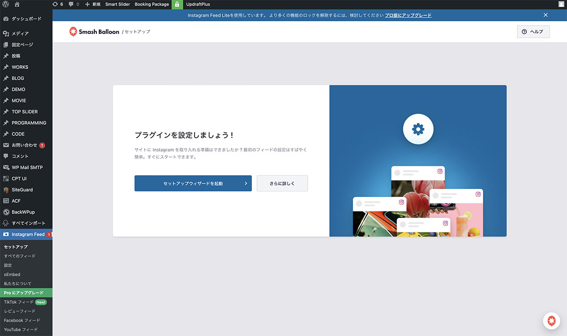Viewport: 567px width, 336px height.
Task: Select すべてのフィード submenu item
Action: pos(19,256)
